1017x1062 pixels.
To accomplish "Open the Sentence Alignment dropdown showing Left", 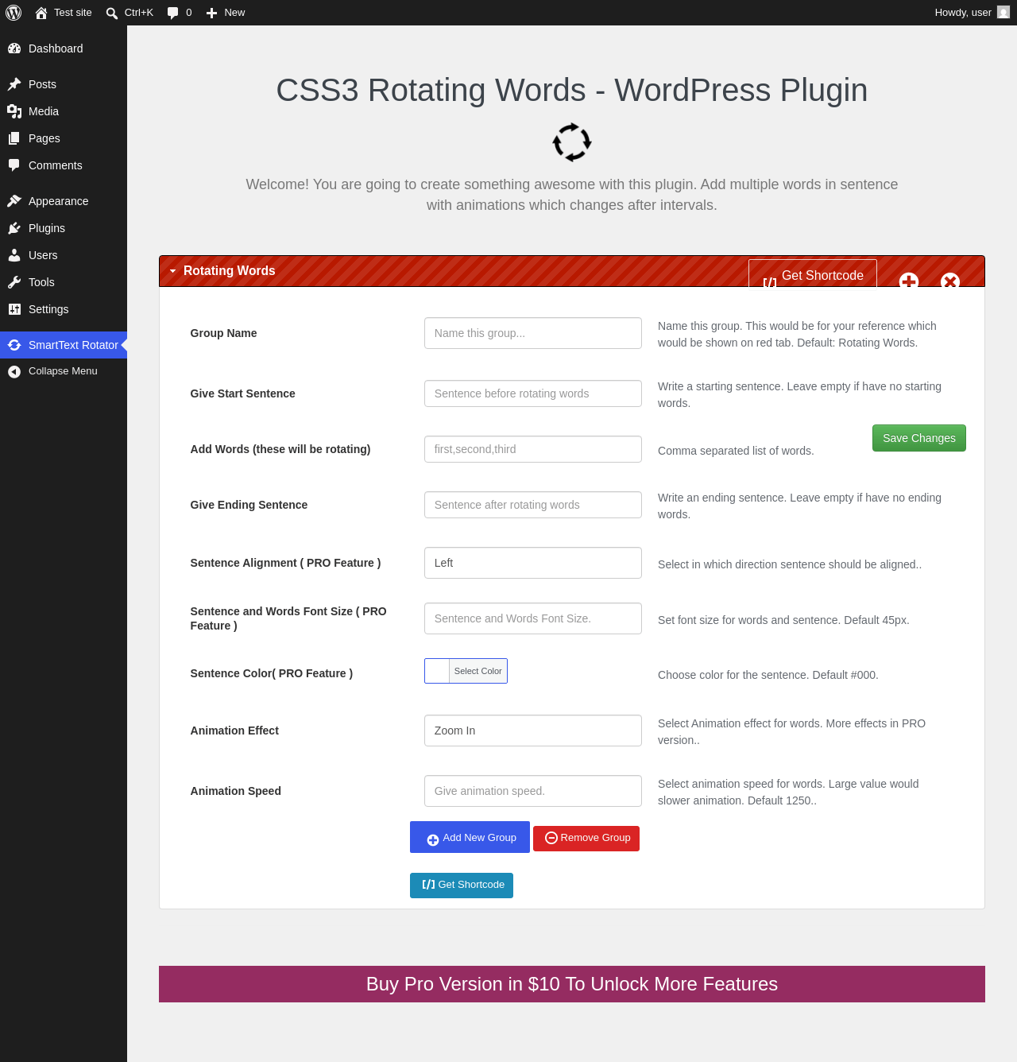I will tap(533, 563).
